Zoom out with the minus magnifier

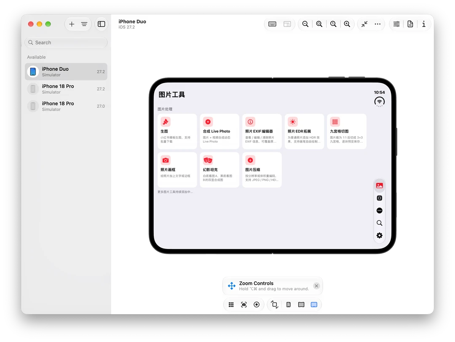click(x=305, y=24)
